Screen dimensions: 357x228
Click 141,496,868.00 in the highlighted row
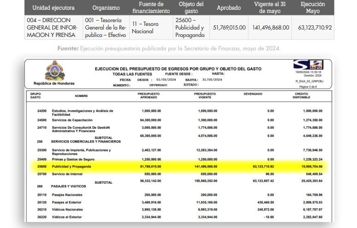(x=206, y=167)
